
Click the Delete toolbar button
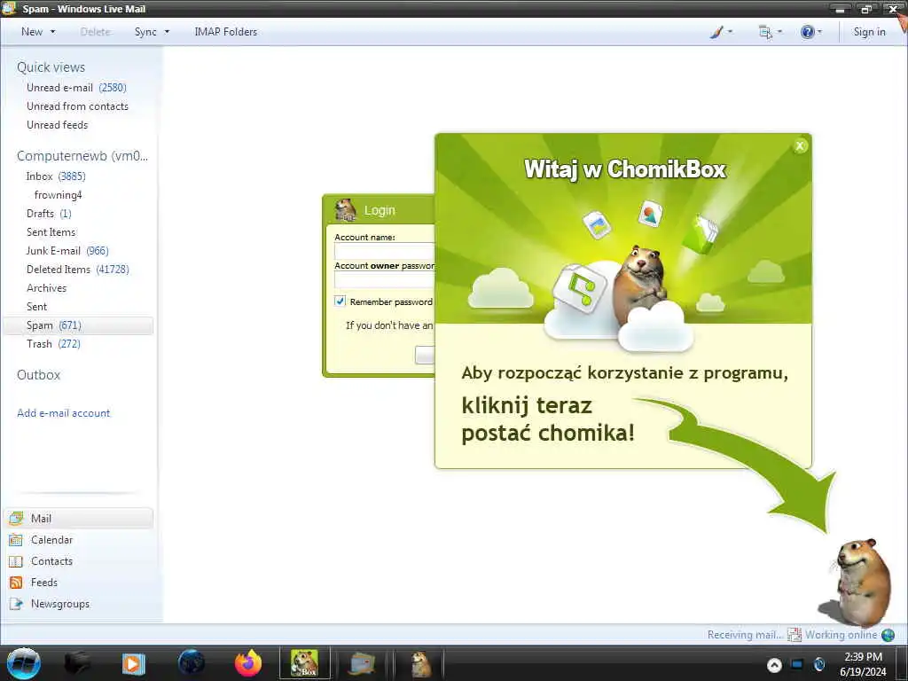[x=96, y=32]
